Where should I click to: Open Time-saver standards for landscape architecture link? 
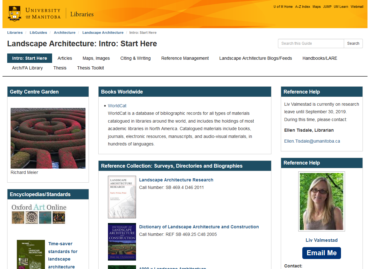63,255
